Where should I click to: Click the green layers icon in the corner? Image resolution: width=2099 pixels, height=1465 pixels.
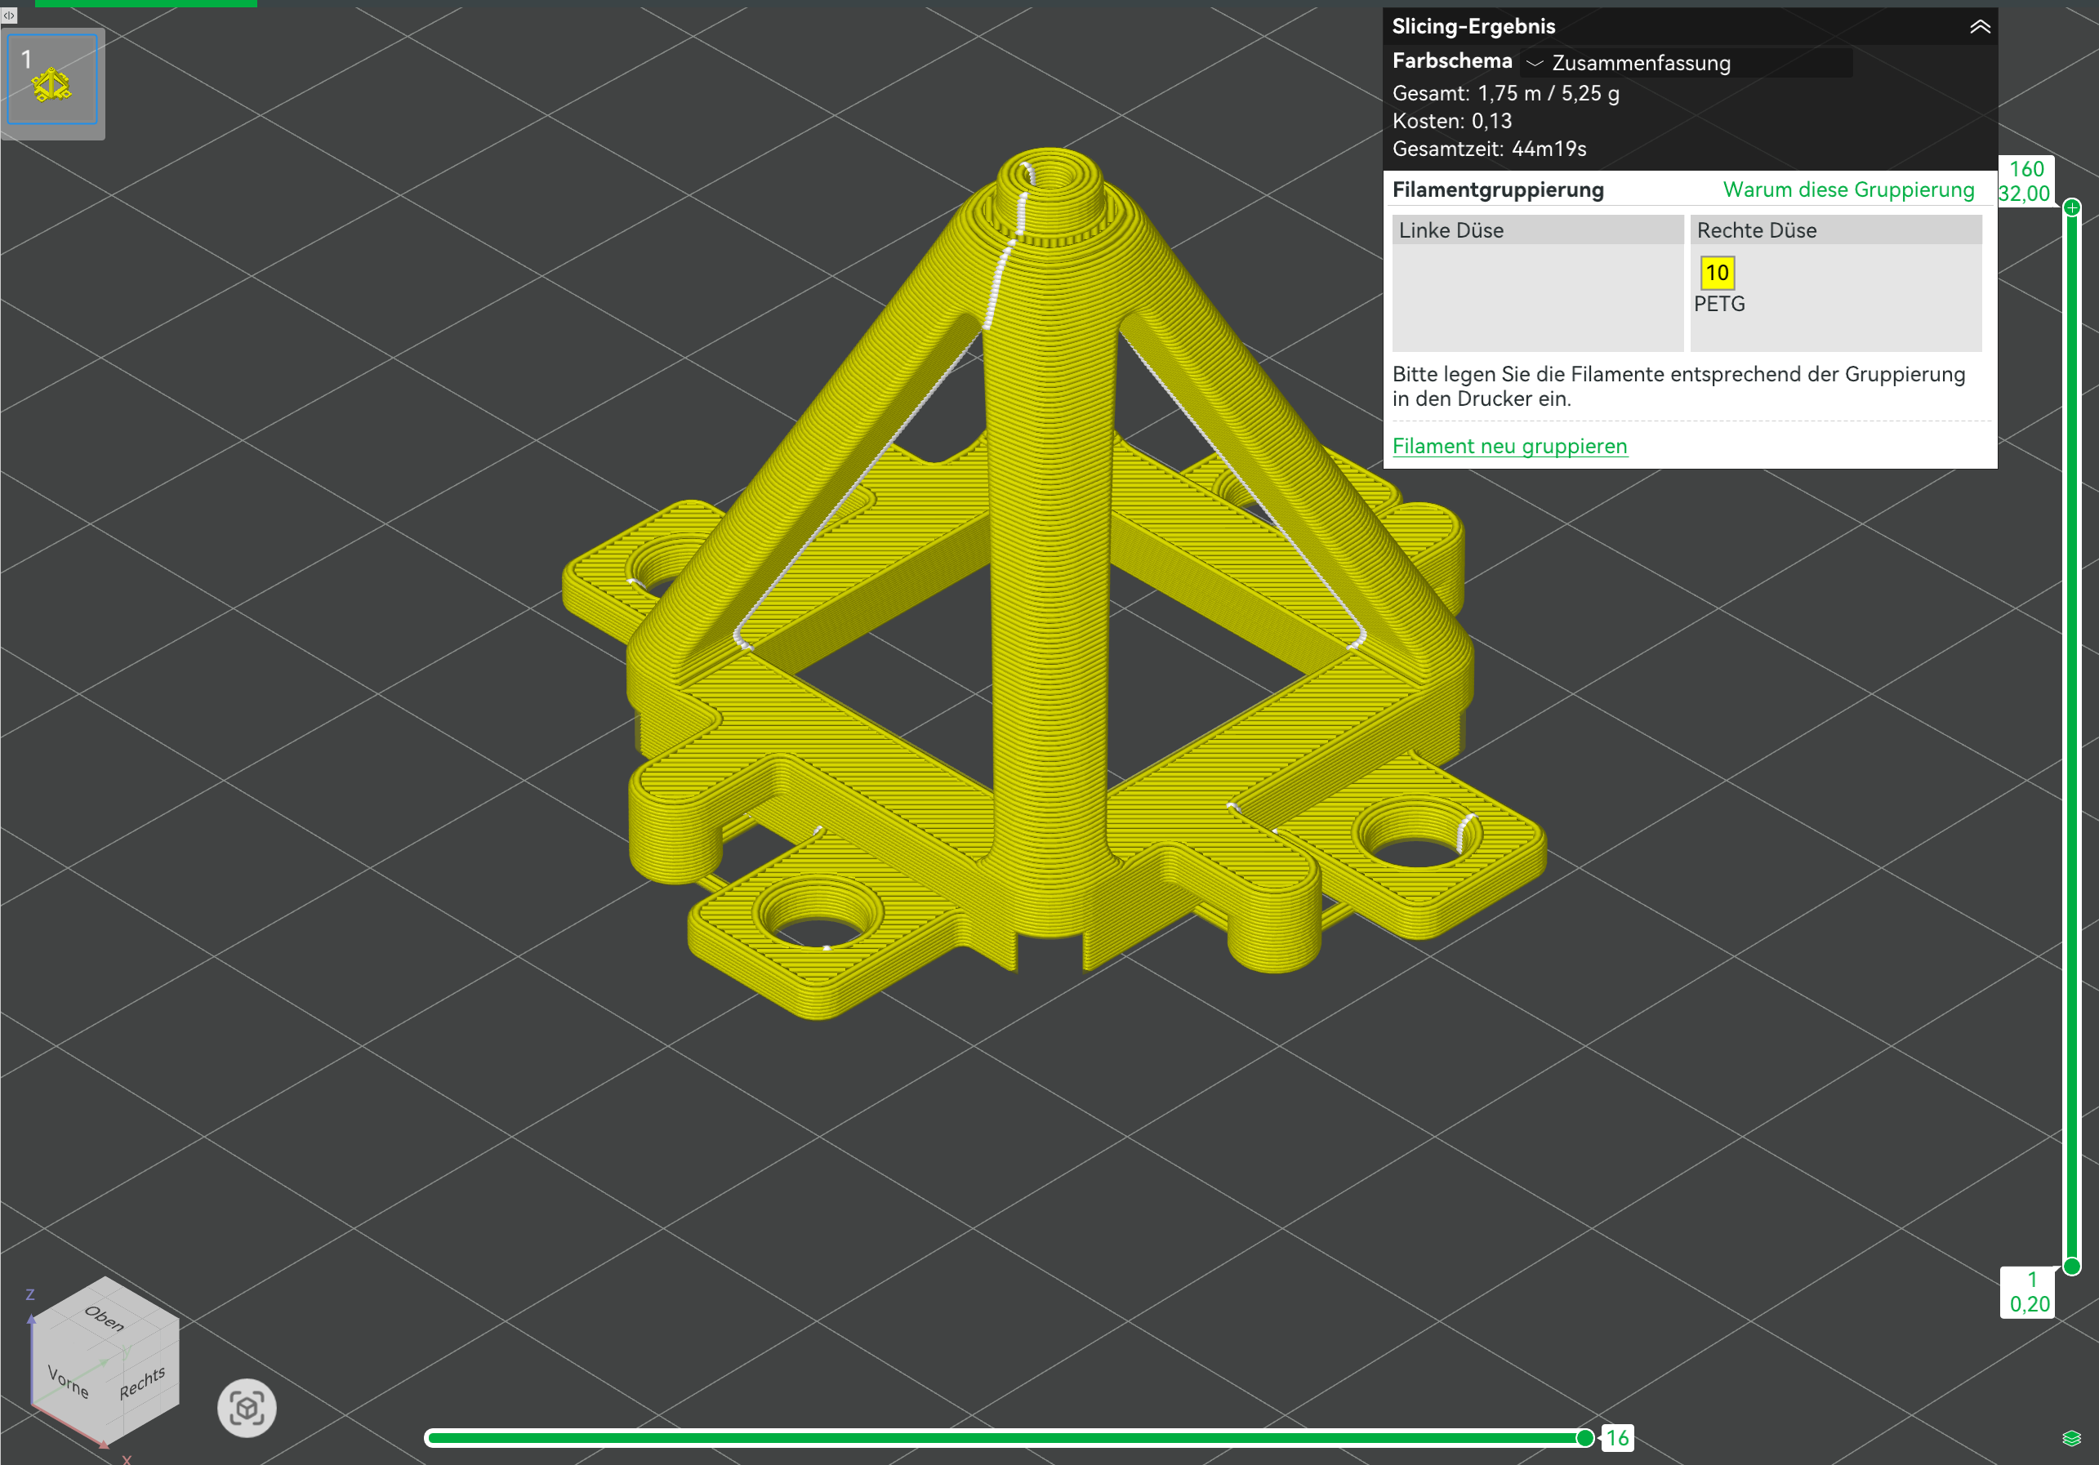click(2071, 1439)
